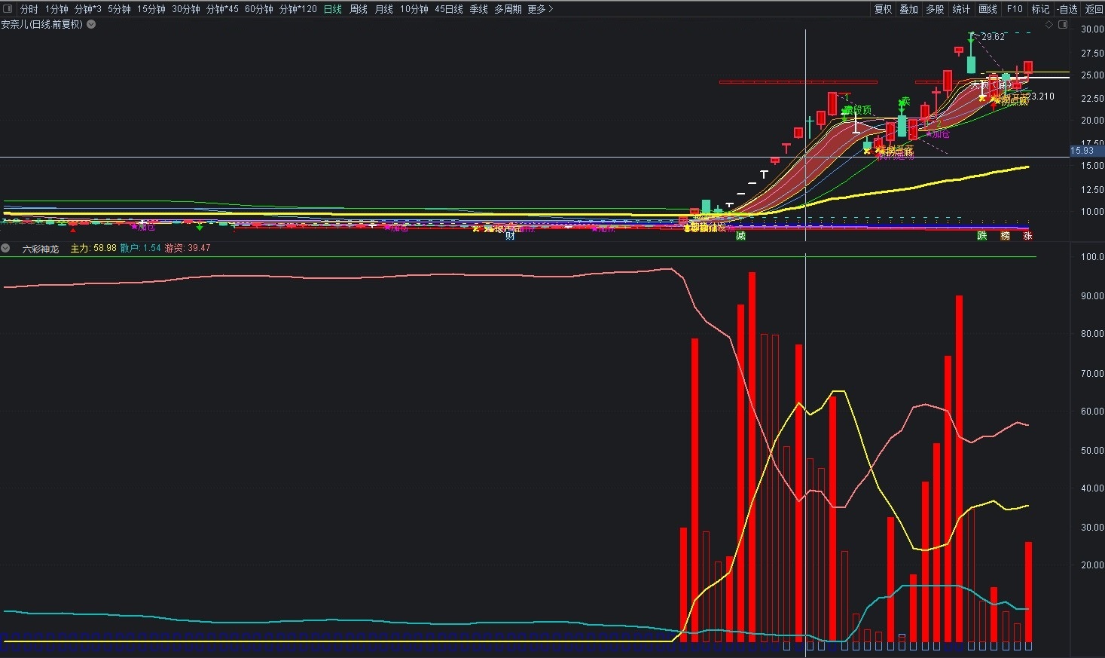The image size is (1105, 658).
Task: Select the 月线 monthly tab
Action: [384, 9]
